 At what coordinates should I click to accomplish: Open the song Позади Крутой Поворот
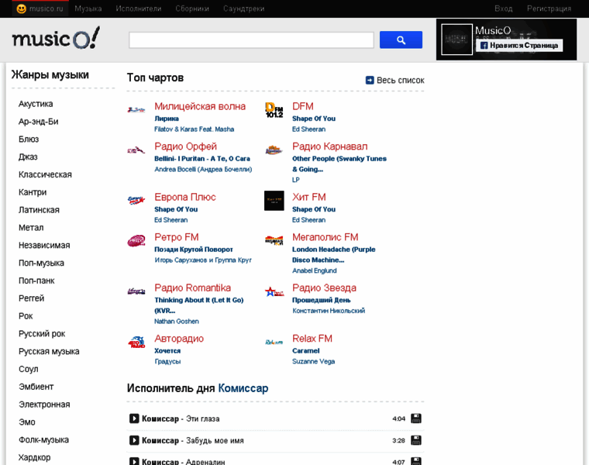(194, 250)
